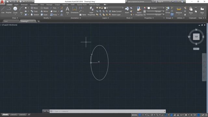Add a new drawing tab
Screen dimensions: 208x117
(38, 21)
